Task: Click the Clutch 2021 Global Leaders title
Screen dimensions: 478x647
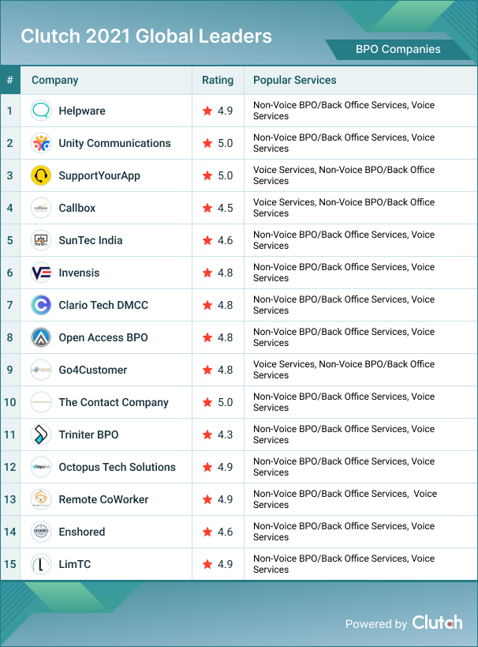Action: pos(146,36)
